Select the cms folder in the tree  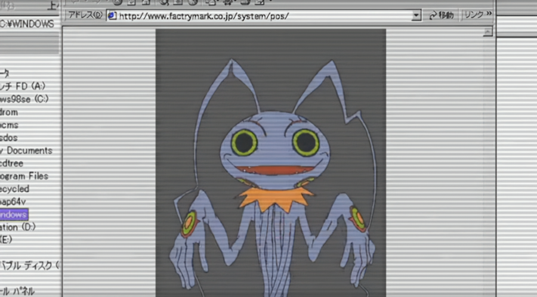pyautogui.click(x=9, y=125)
